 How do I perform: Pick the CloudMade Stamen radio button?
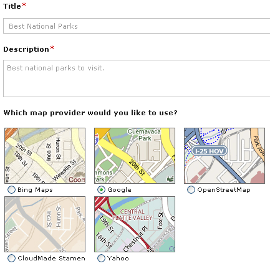click(11, 259)
